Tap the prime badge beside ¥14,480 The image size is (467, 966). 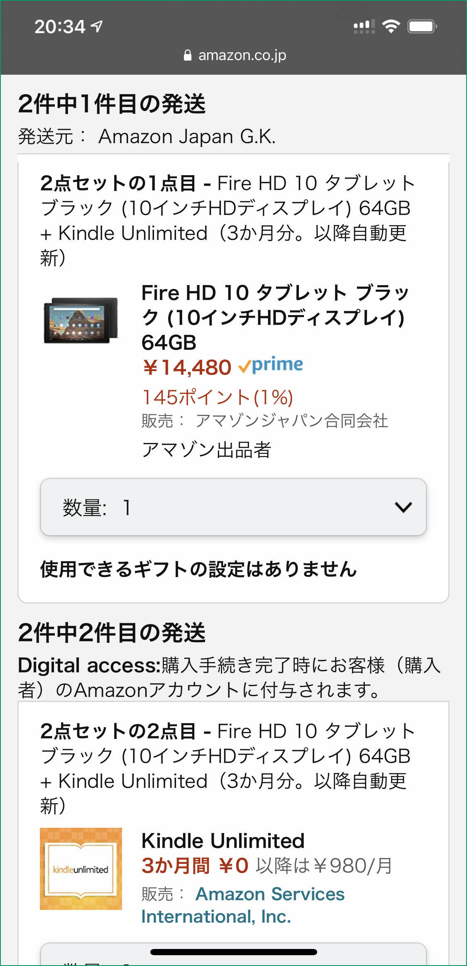click(x=271, y=365)
